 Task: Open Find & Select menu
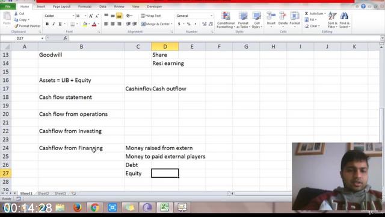click(x=345, y=20)
